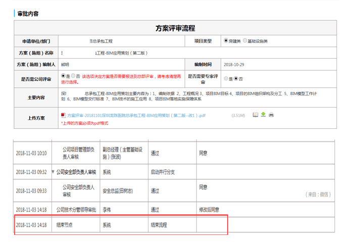Click the 主要内容 text describing BIM应用策划
The image size is (359, 242).
click(x=189, y=96)
